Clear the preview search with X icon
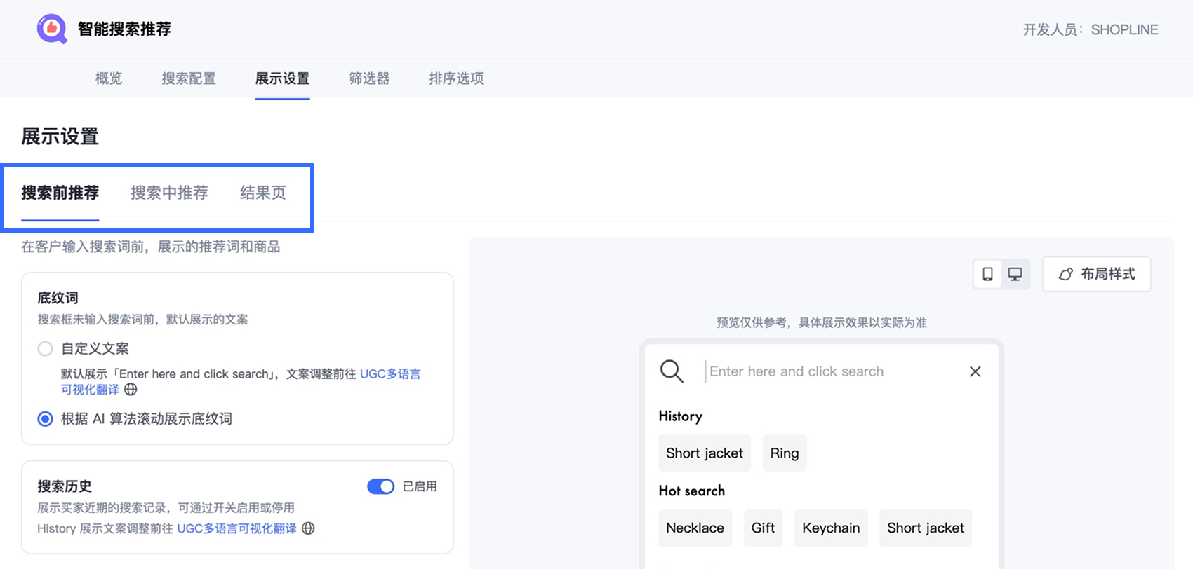 click(975, 371)
